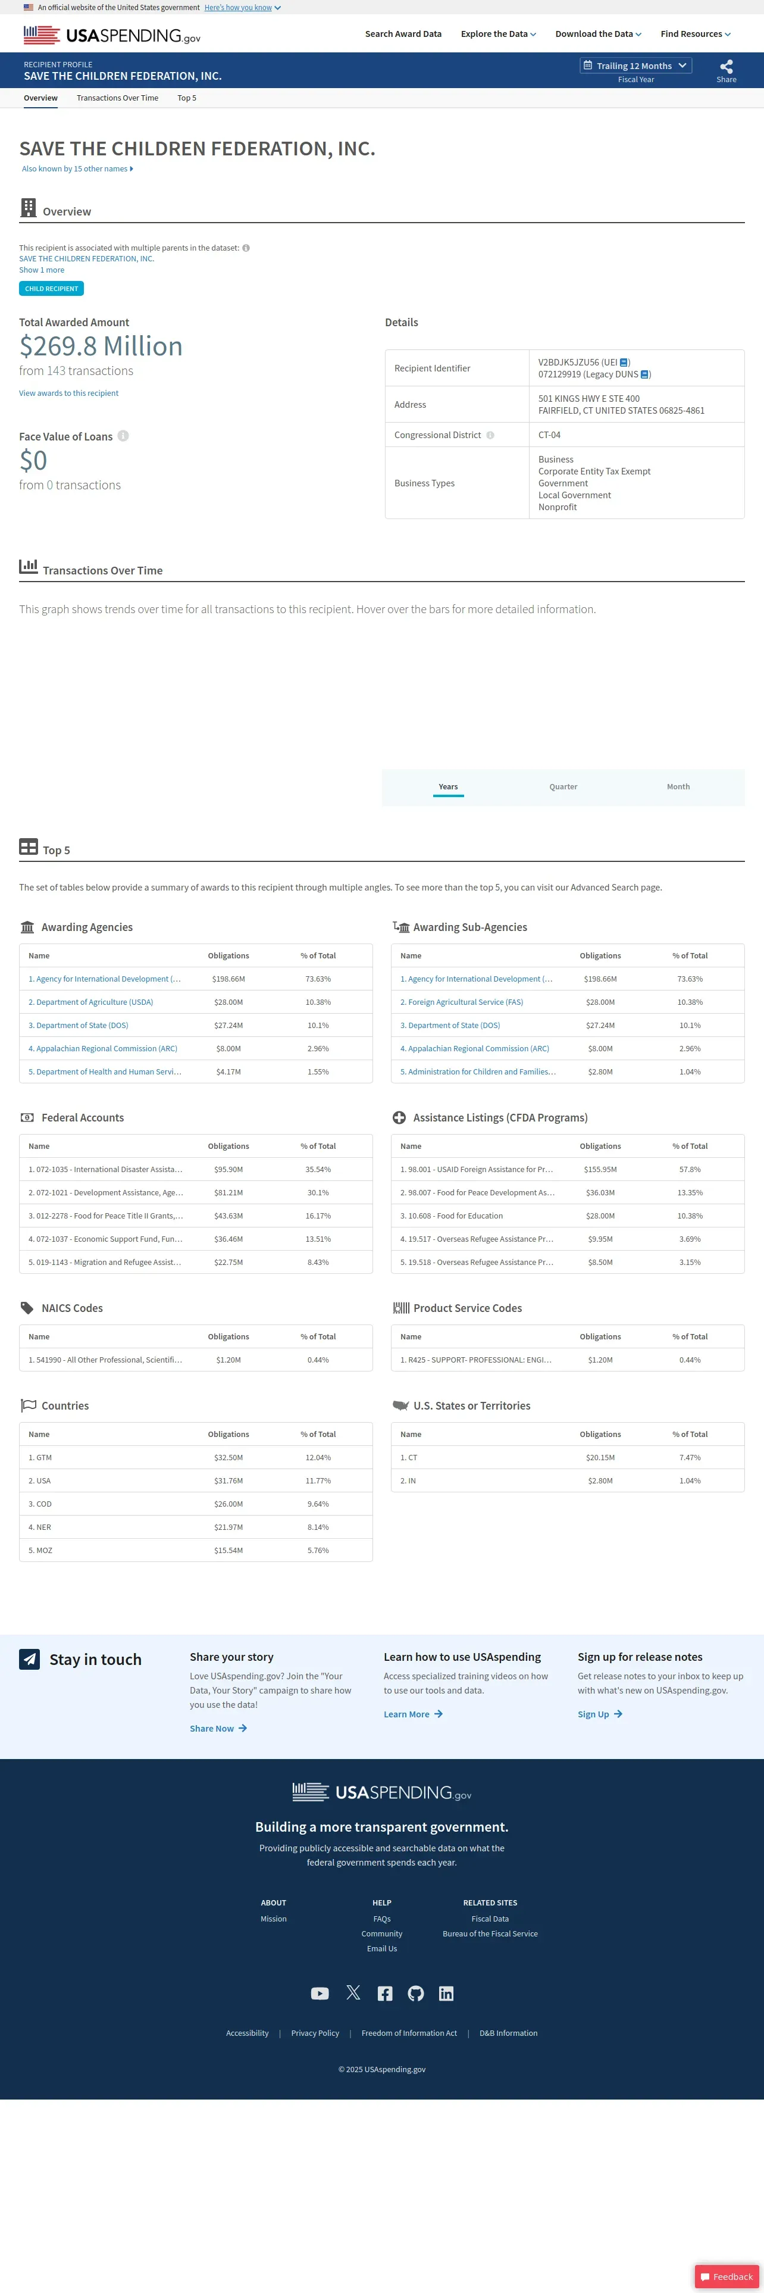Click the Face Value of Loans info icon

pyautogui.click(x=124, y=436)
